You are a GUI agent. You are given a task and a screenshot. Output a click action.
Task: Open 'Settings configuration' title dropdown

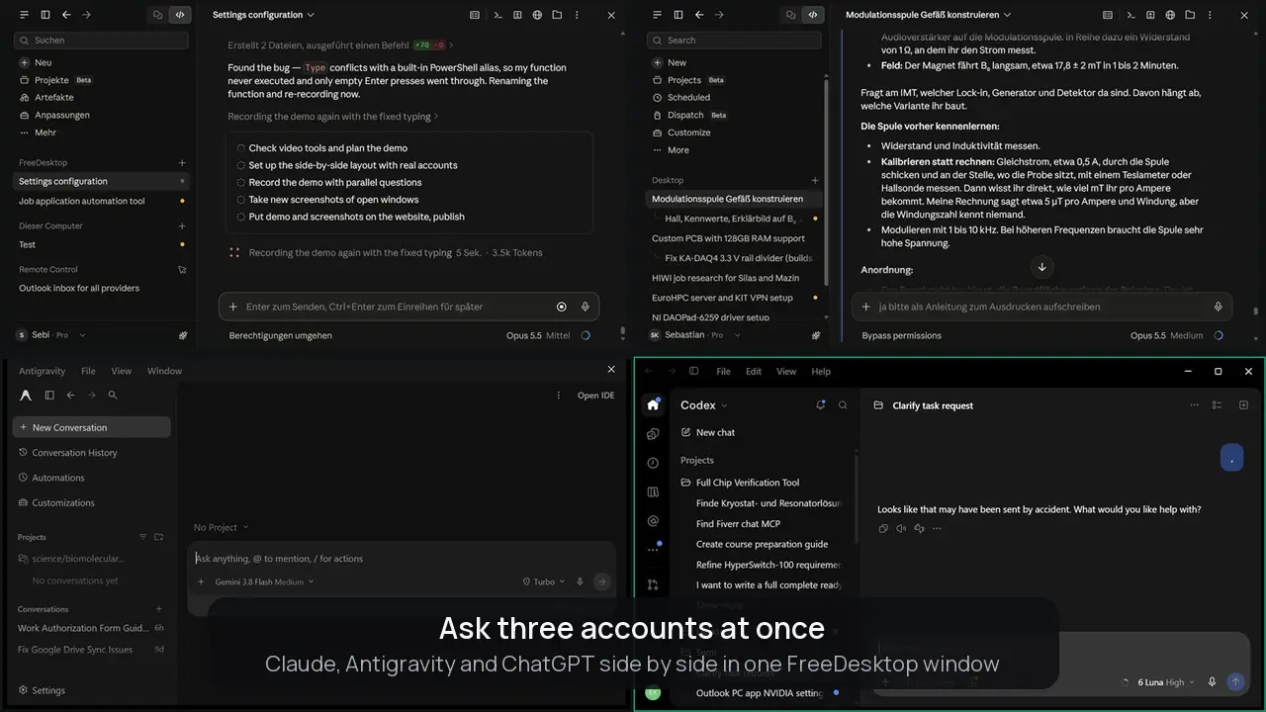[x=263, y=15]
